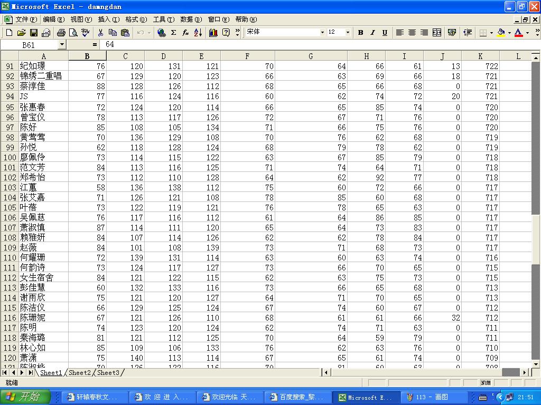Open the 格式 (Format) menu

[x=136, y=20]
